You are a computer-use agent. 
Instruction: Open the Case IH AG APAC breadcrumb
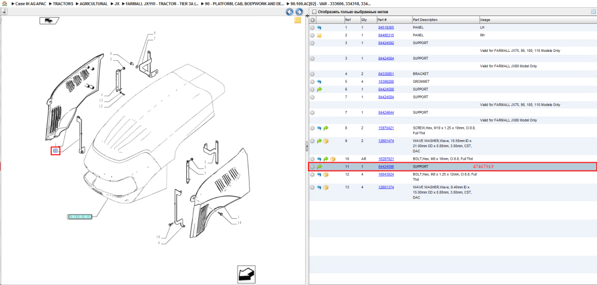[30, 4]
